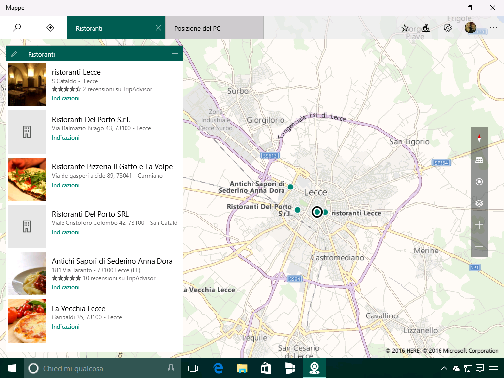Switch to the Ristoranti tab

[x=116, y=28]
